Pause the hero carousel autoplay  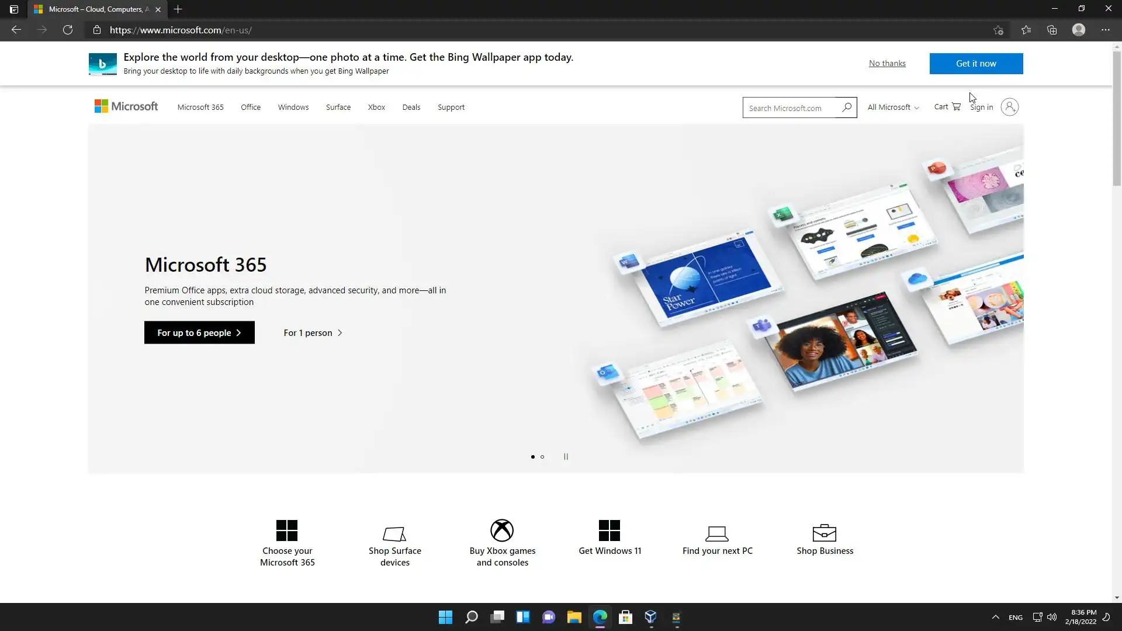(566, 457)
